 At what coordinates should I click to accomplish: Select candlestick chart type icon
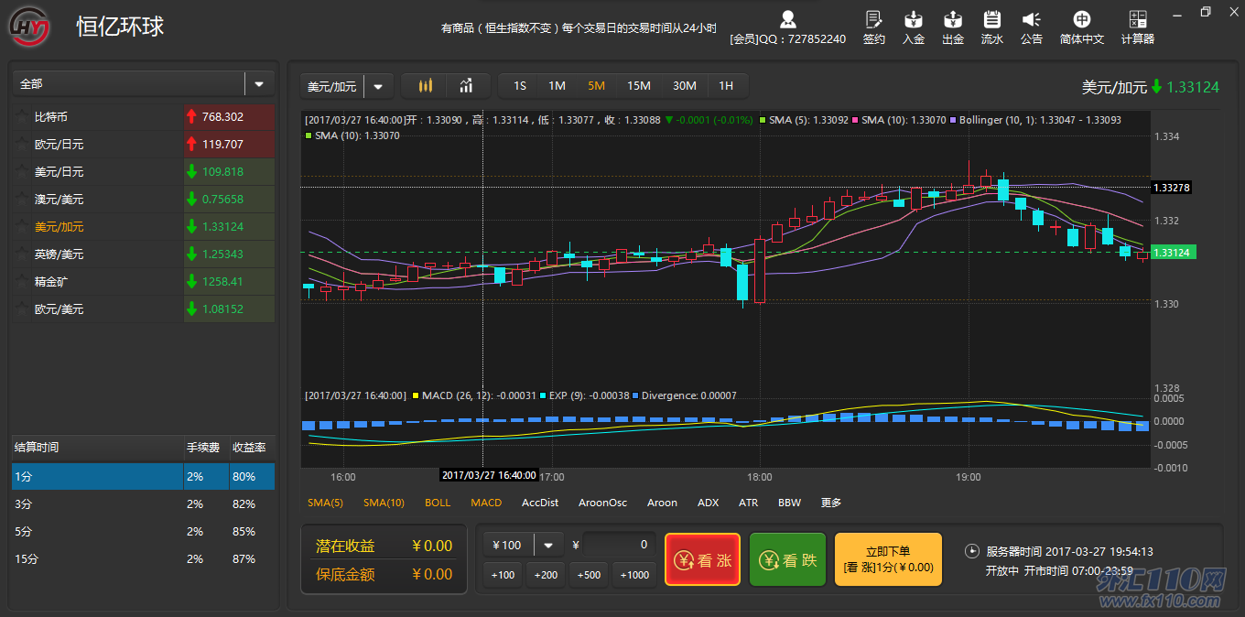(426, 86)
